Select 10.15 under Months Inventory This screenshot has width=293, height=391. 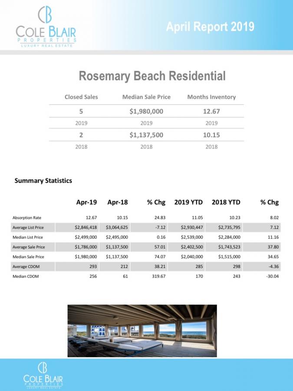(x=211, y=135)
